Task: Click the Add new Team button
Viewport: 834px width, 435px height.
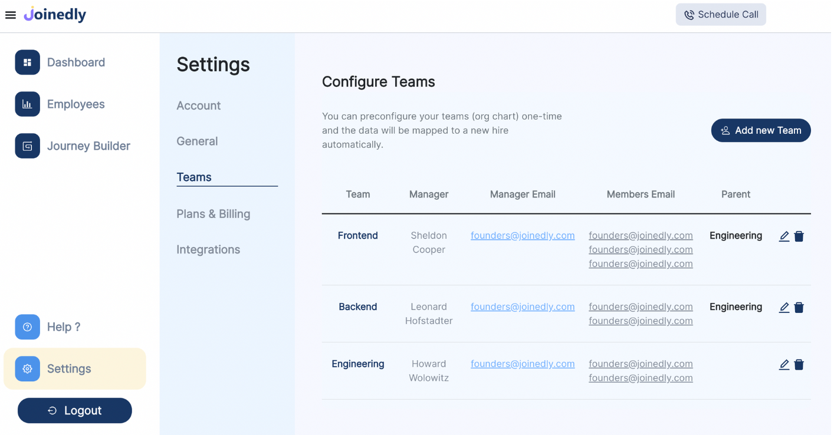Action: pyautogui.click(x=760, y=130)
